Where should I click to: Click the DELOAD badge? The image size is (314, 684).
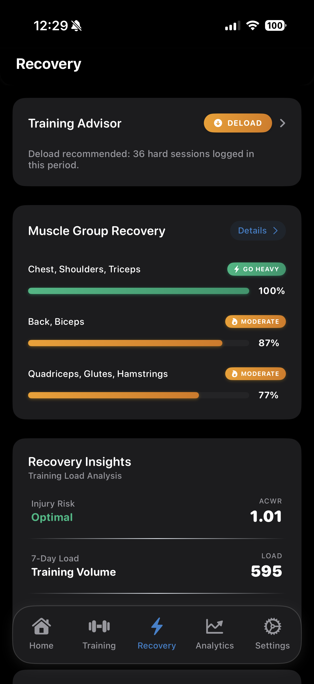click(x=238, y=123)
